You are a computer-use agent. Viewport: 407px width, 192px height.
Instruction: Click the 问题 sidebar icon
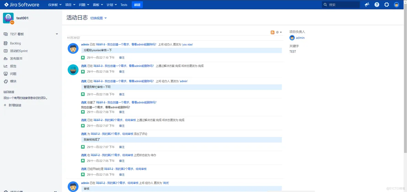click(x=6, y=74)
